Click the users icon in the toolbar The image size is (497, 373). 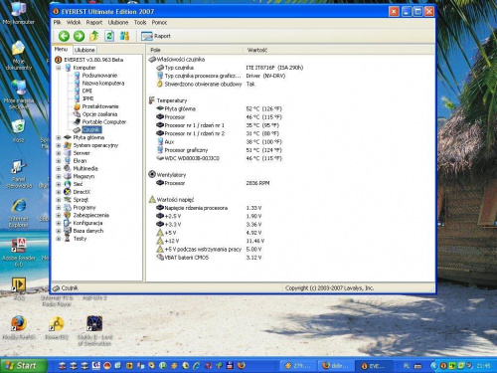click(x=124, y=36)
